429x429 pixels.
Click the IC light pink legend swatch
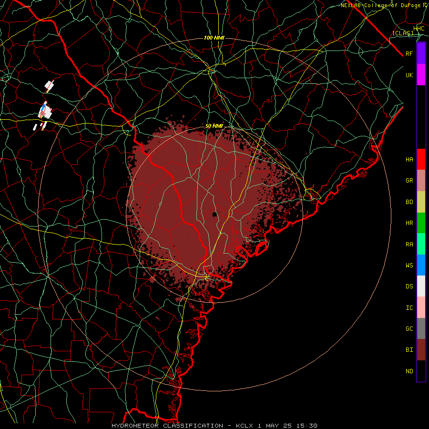point(421,307)
